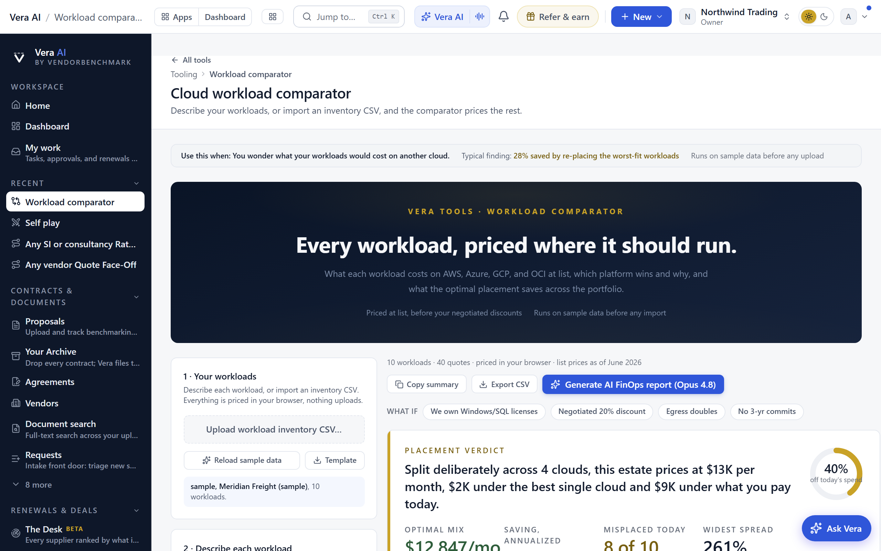Viewport: 881px width, 551px height.
Task: Open Self play in sidebar
Action: coord(75,223)
